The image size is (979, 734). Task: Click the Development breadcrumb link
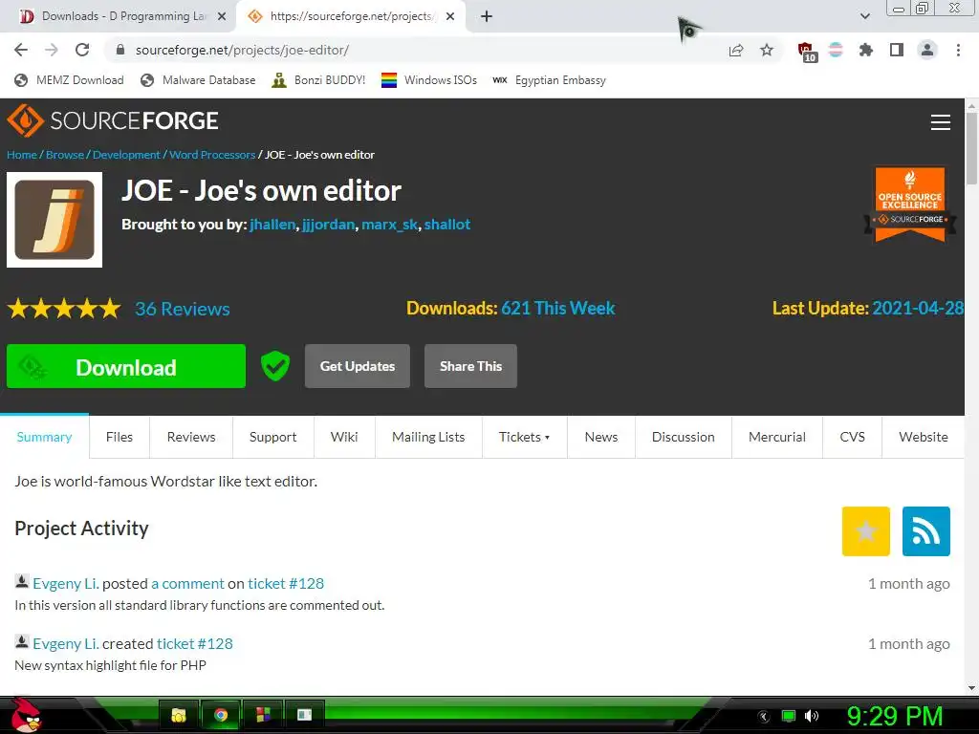[127, 155]
